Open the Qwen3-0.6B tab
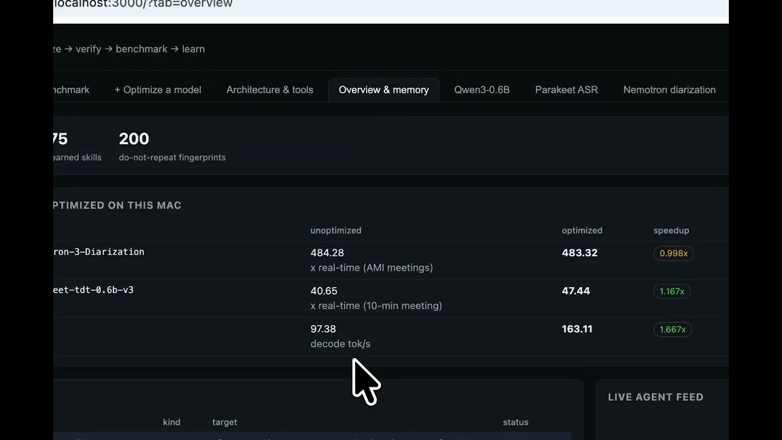Image resolution: width=782 pixels, height=440 pixels. point(481,90)
